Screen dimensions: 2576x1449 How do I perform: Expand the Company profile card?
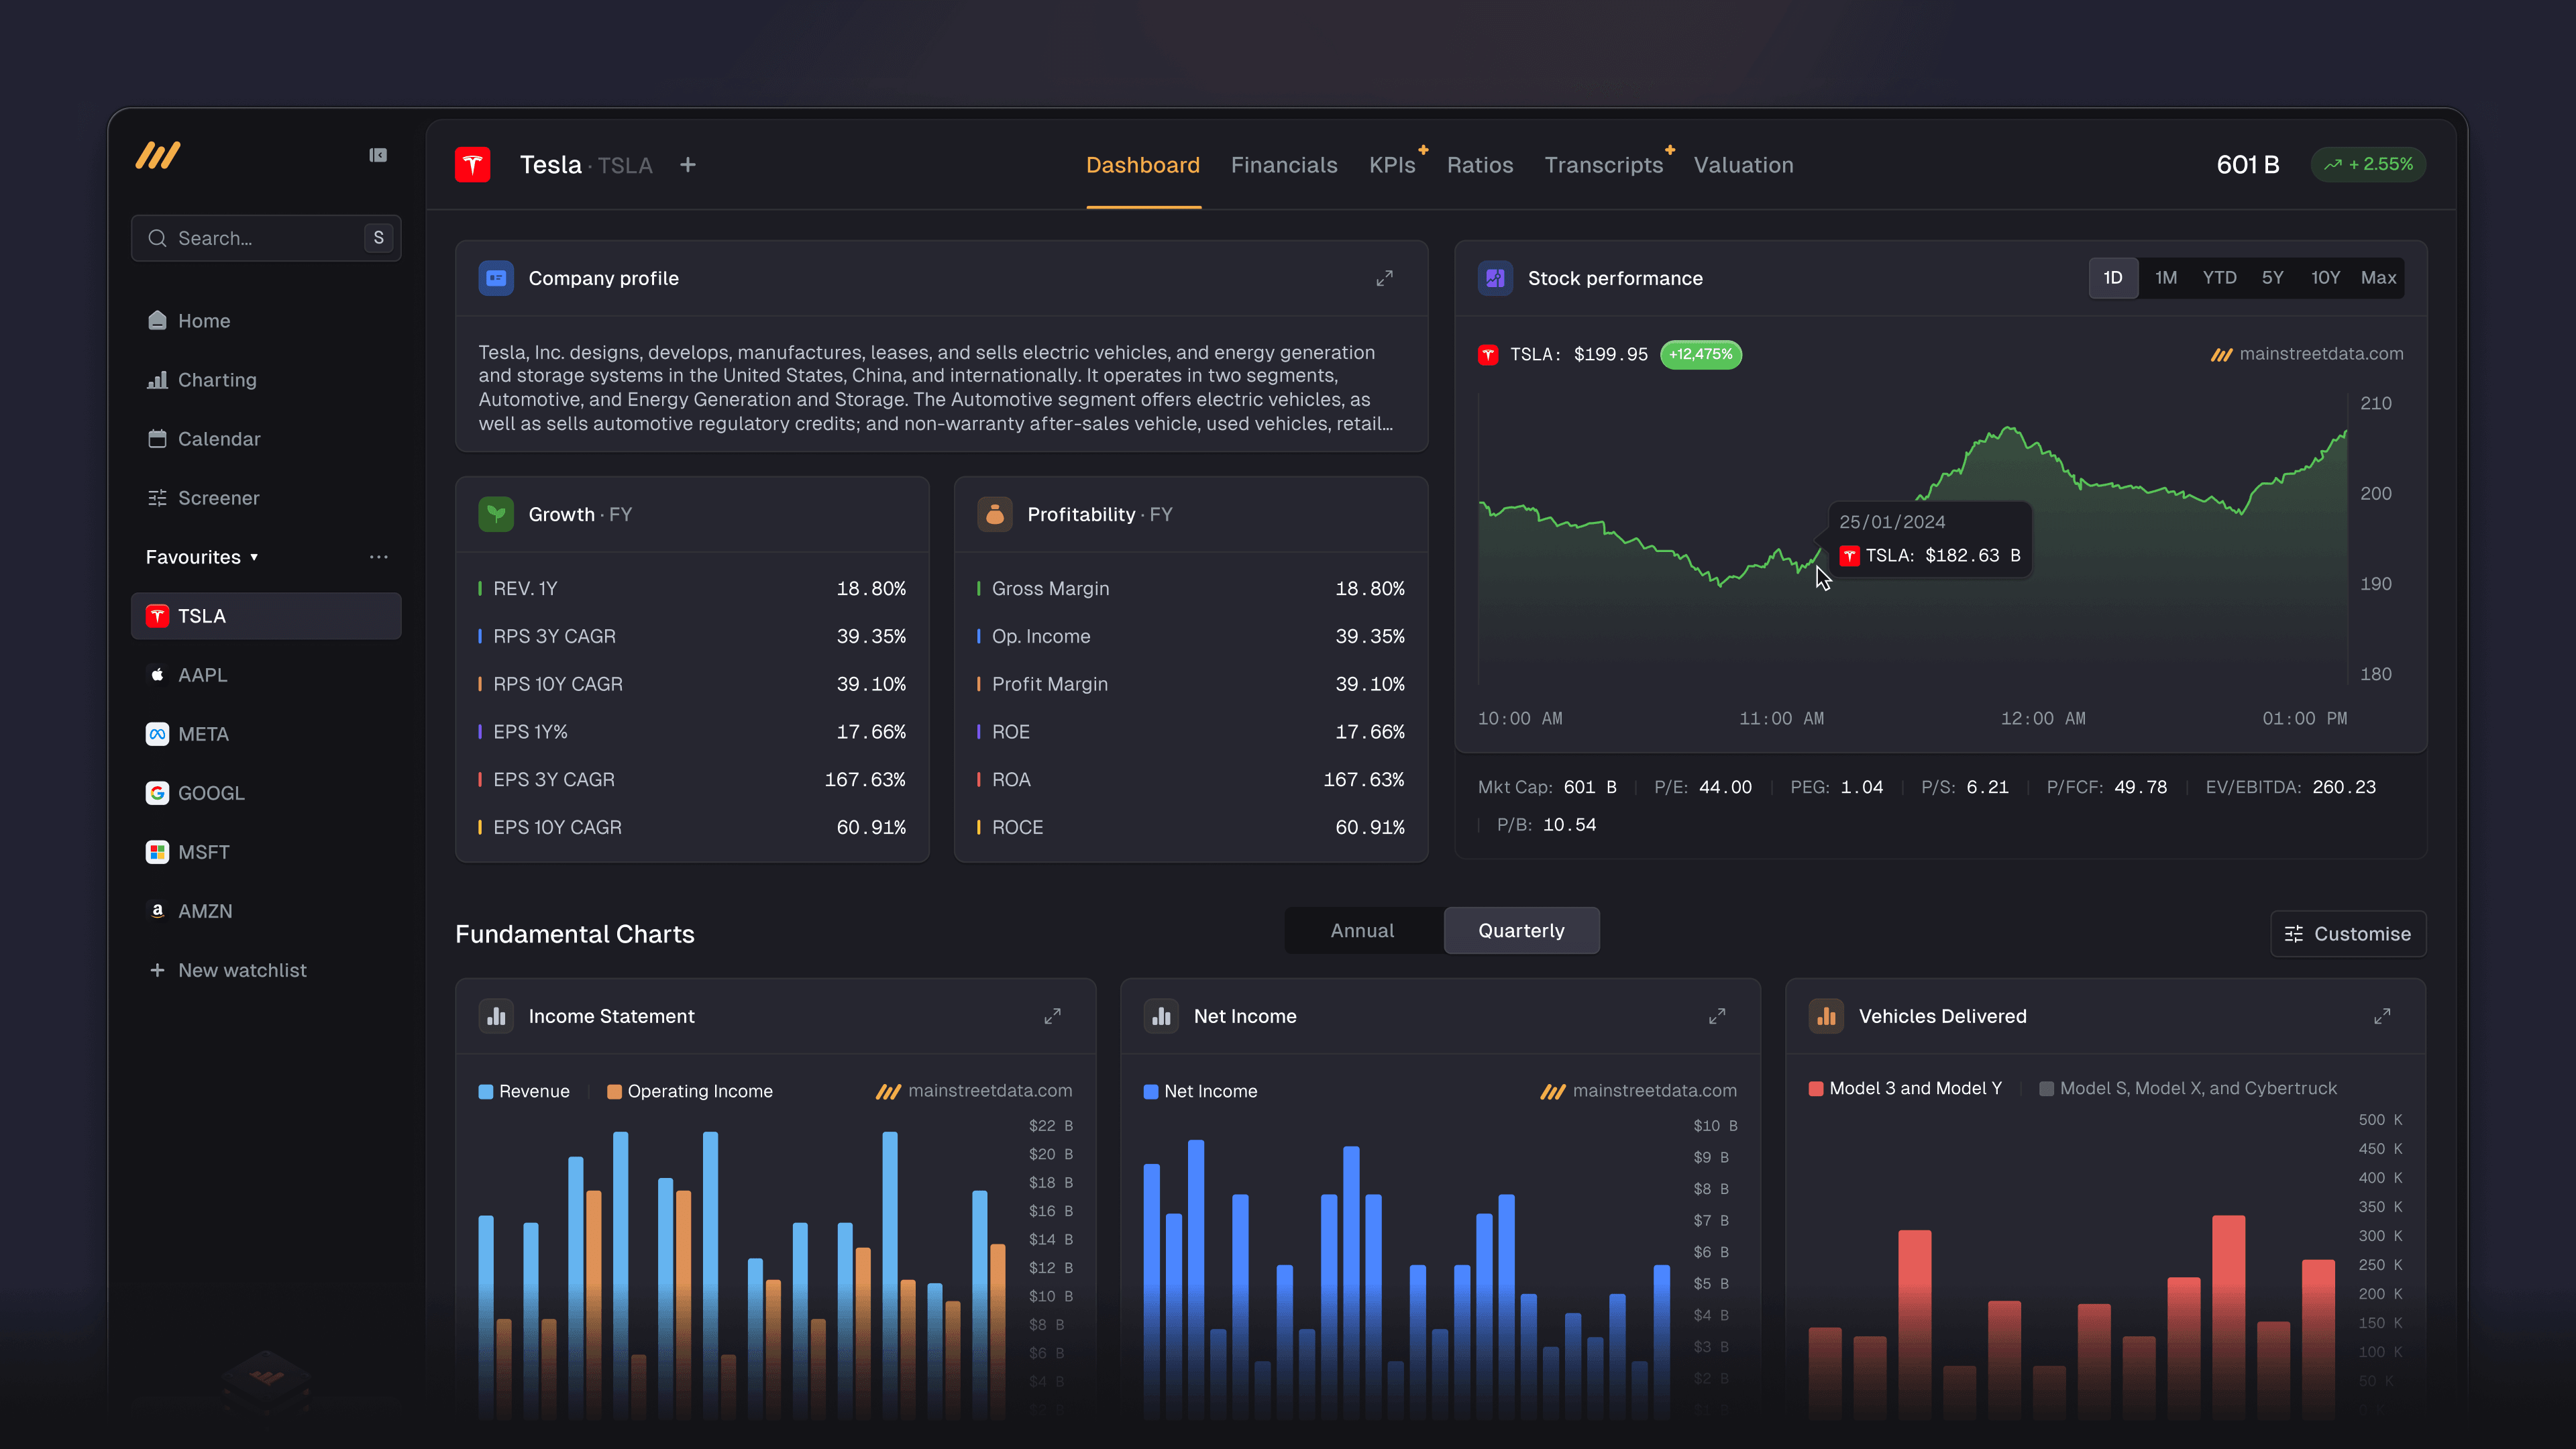click(1384, 278)
